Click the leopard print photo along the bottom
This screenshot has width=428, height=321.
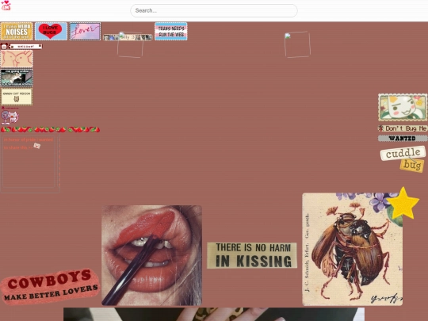click(214, 314)
